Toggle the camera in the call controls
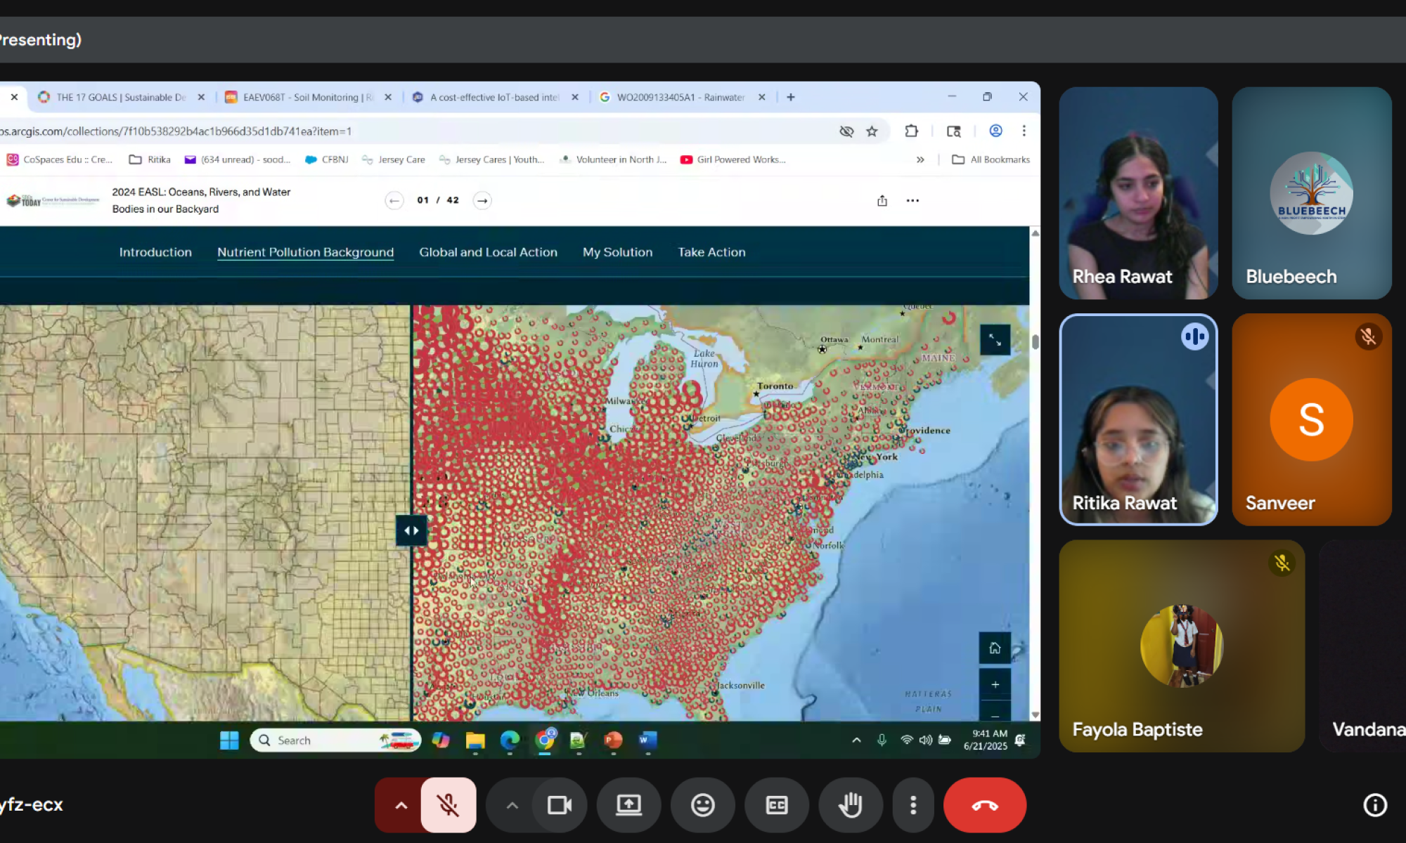 pos(560,805)
